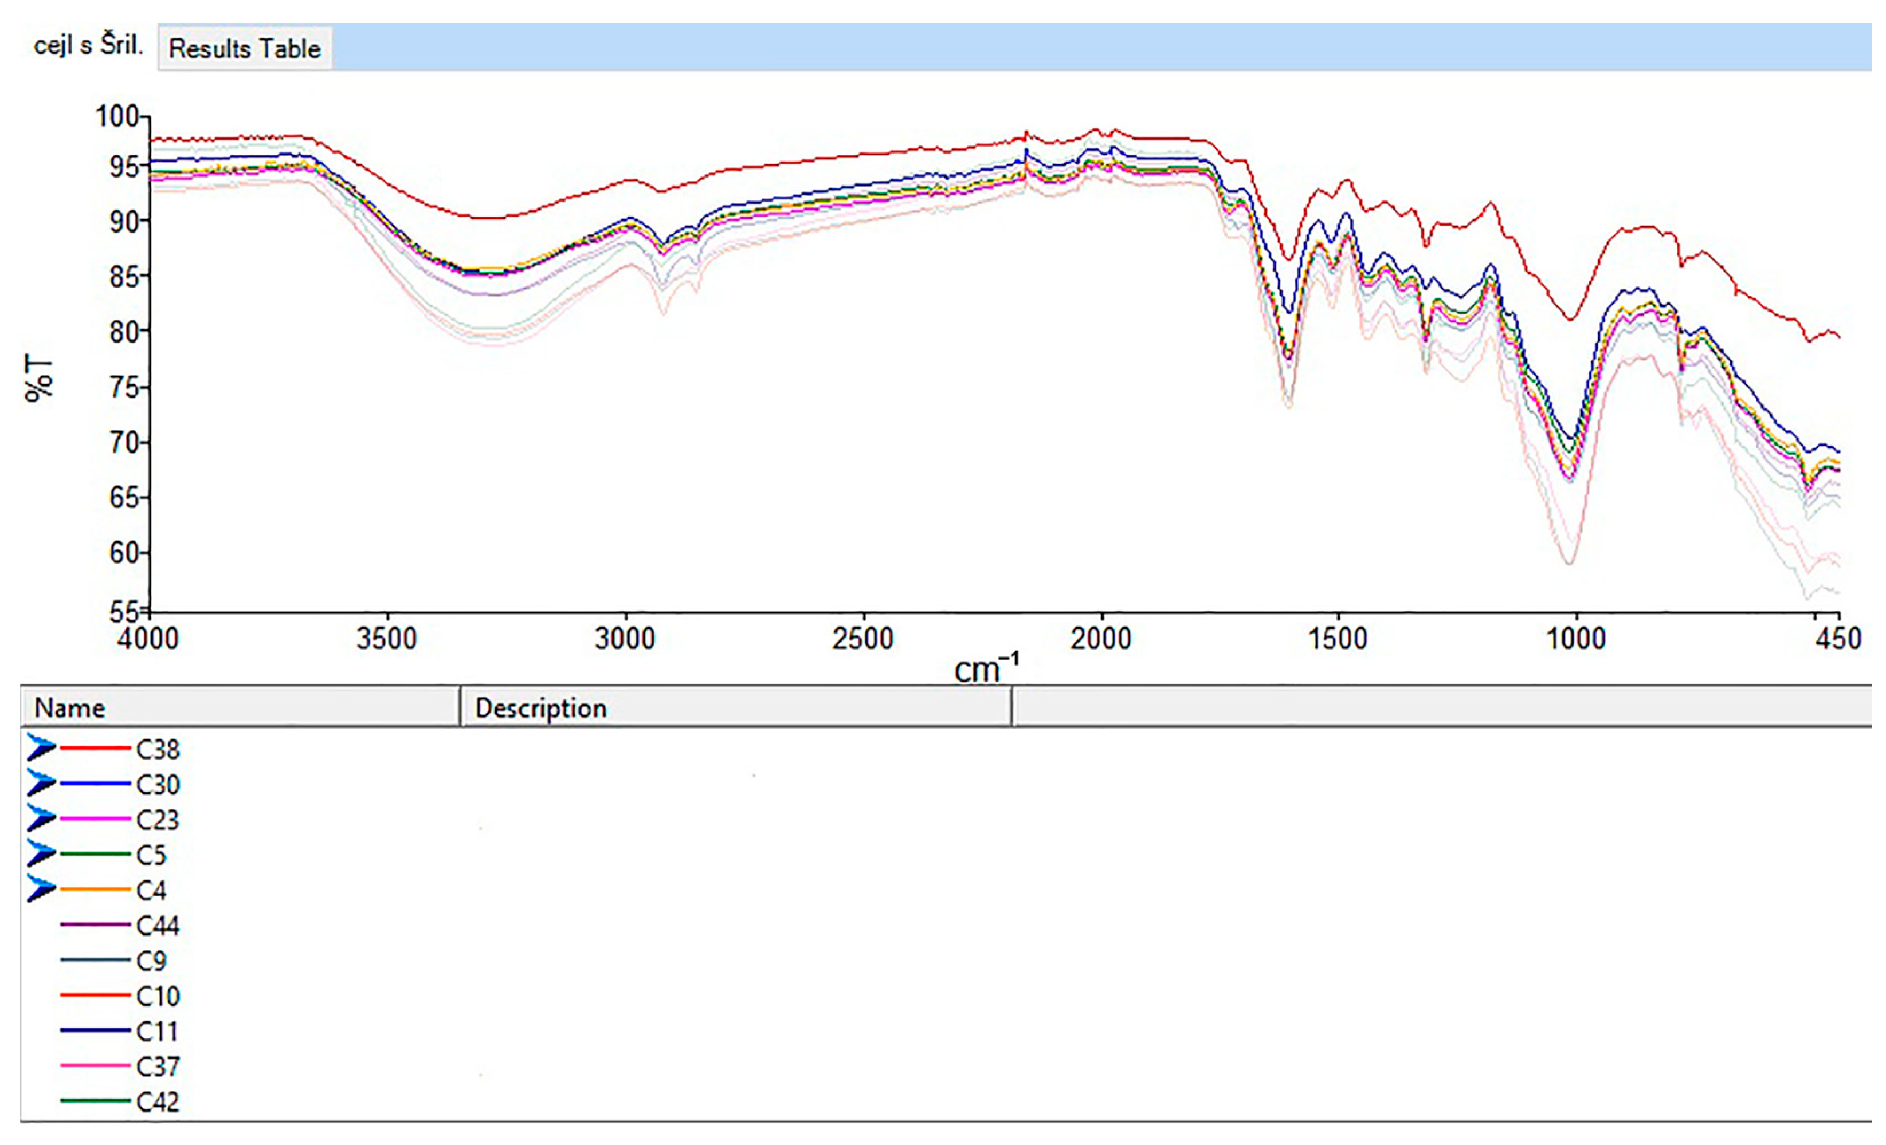This screenshot has height=1145, width=1886.
Task: Select the C42 spectrum in the list
Action: point(157,1101)
